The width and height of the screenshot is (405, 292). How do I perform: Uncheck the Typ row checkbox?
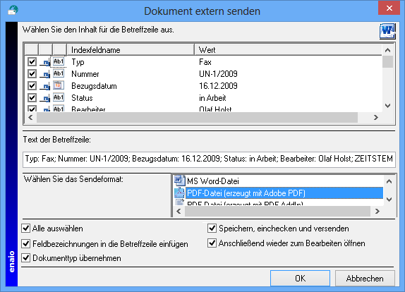32,61
